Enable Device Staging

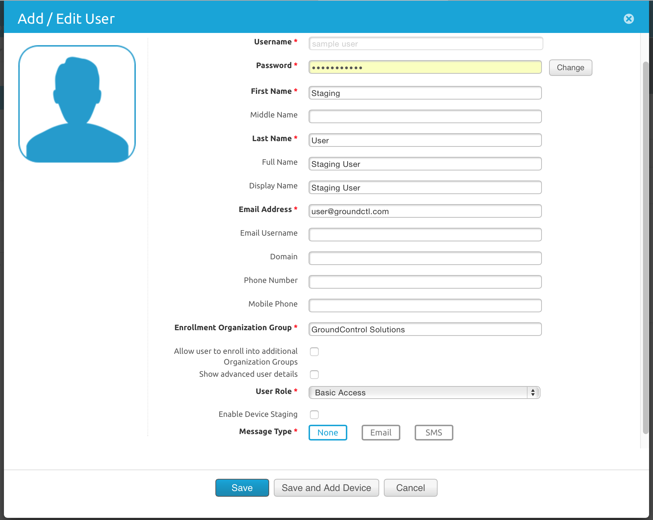[314, 414]
